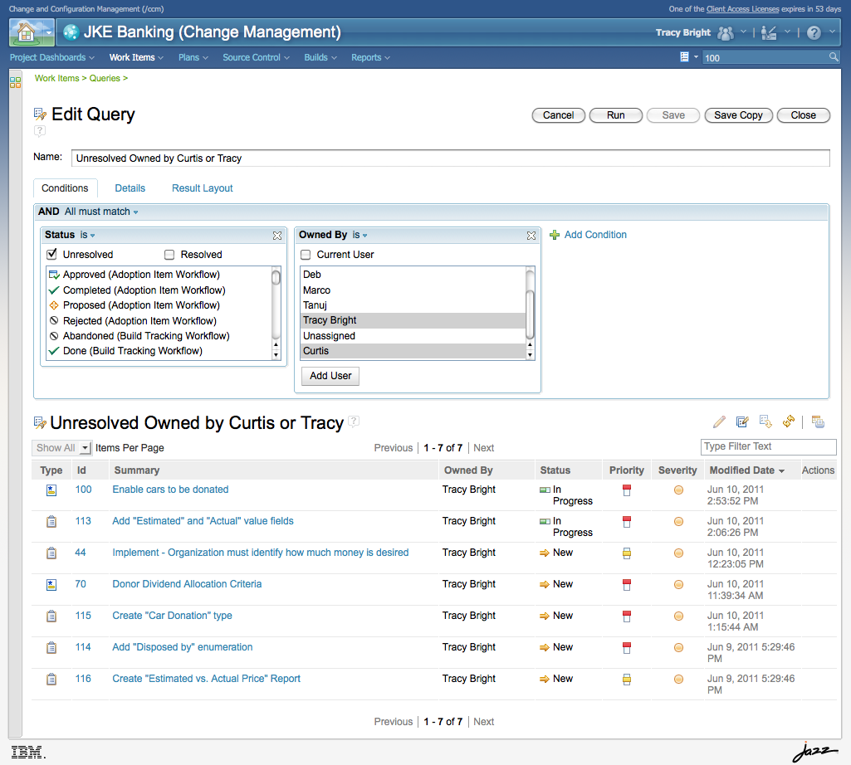The image size is (851, 765).
Task: Click the green plus Add Condition icon
Action: [x=554, y=235]
